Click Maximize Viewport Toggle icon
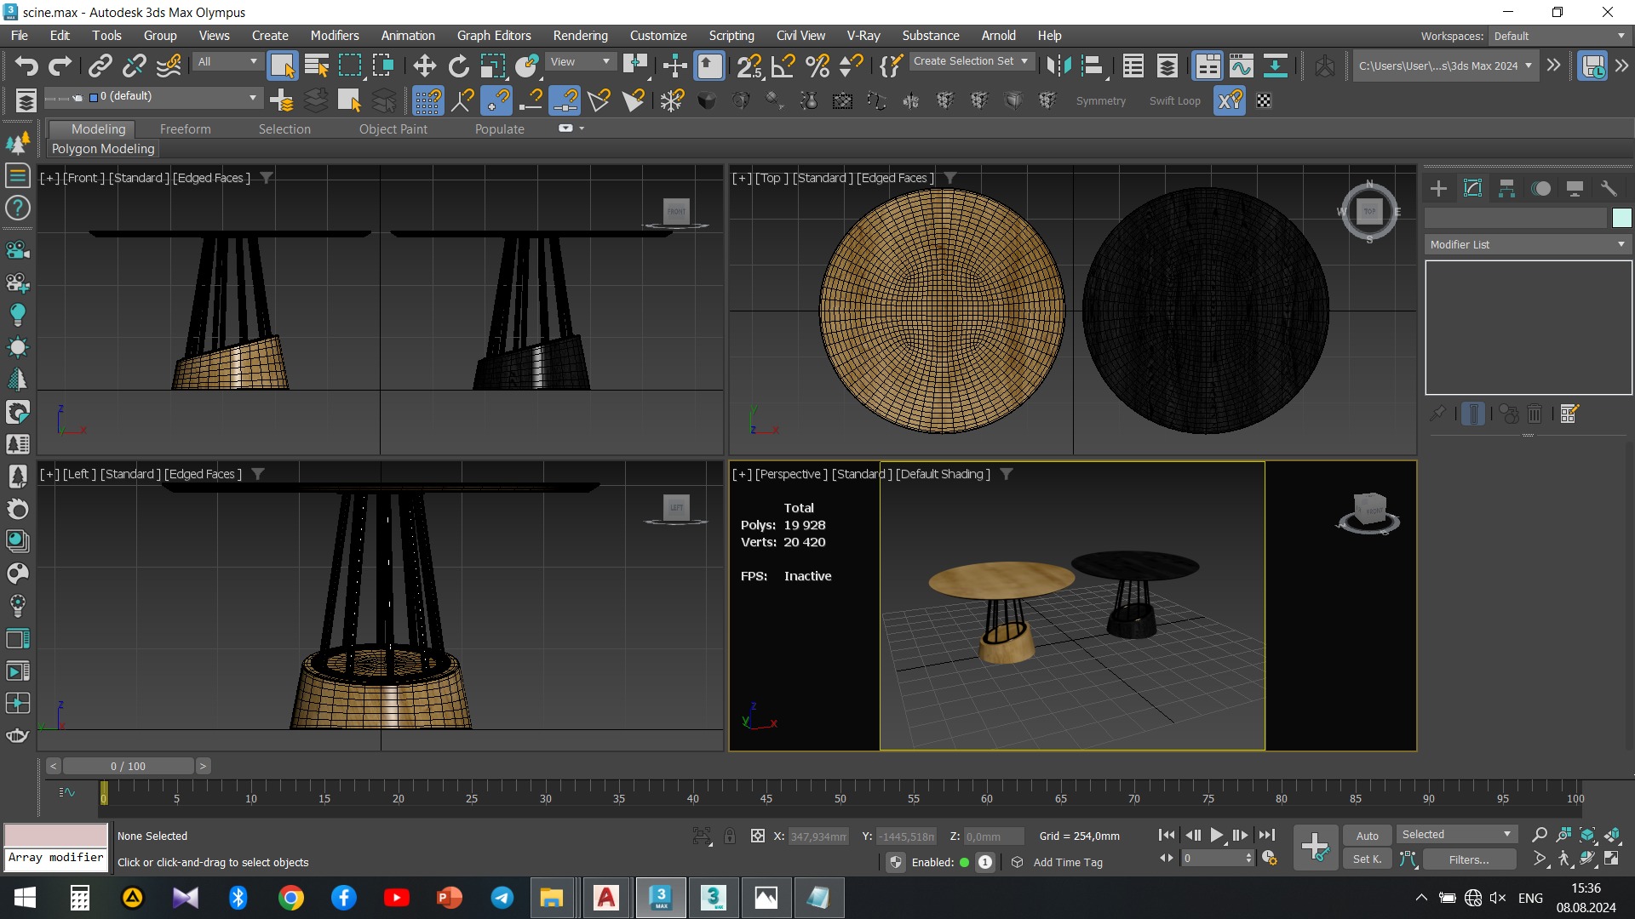This screenshot has height=919, width=1635. pos(1612,859)
